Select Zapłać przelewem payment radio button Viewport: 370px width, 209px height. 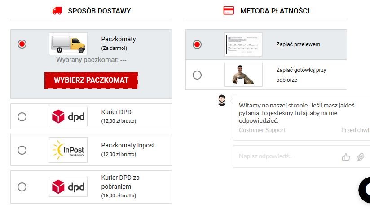point(197,44)
